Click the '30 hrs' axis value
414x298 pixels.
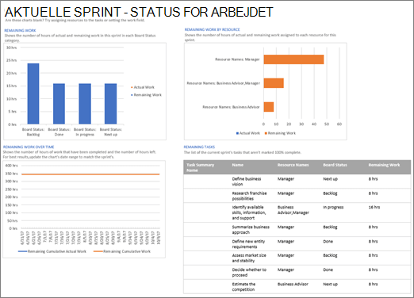(x=12, y=48)
